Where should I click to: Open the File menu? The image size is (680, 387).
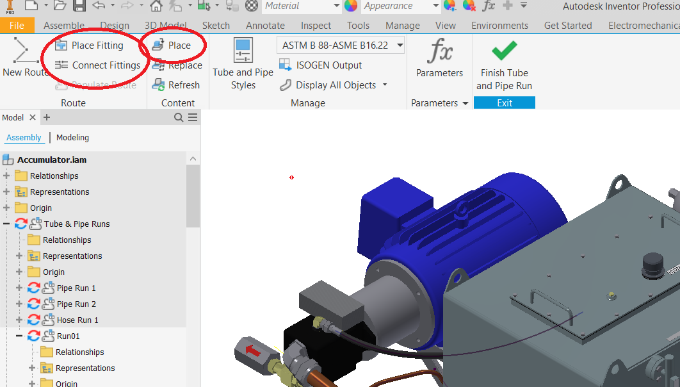tap(17, 26)
